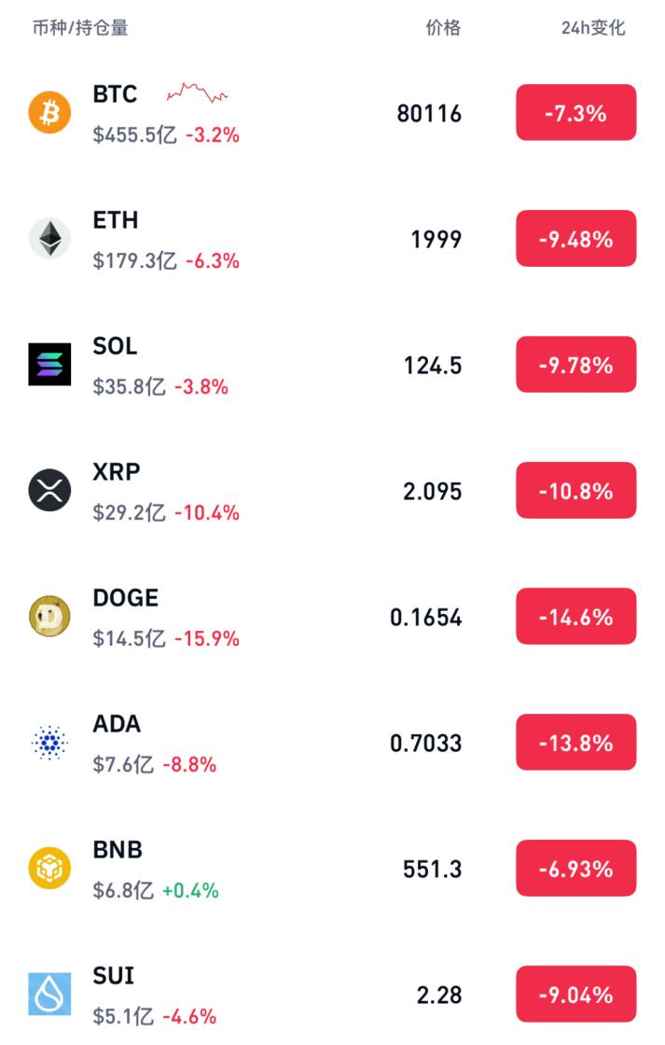Click ADA open interest $7.6亿

[x=124, y=765]
